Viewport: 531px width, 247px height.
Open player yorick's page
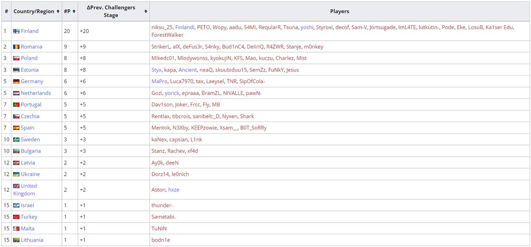(x=172, y=93)
